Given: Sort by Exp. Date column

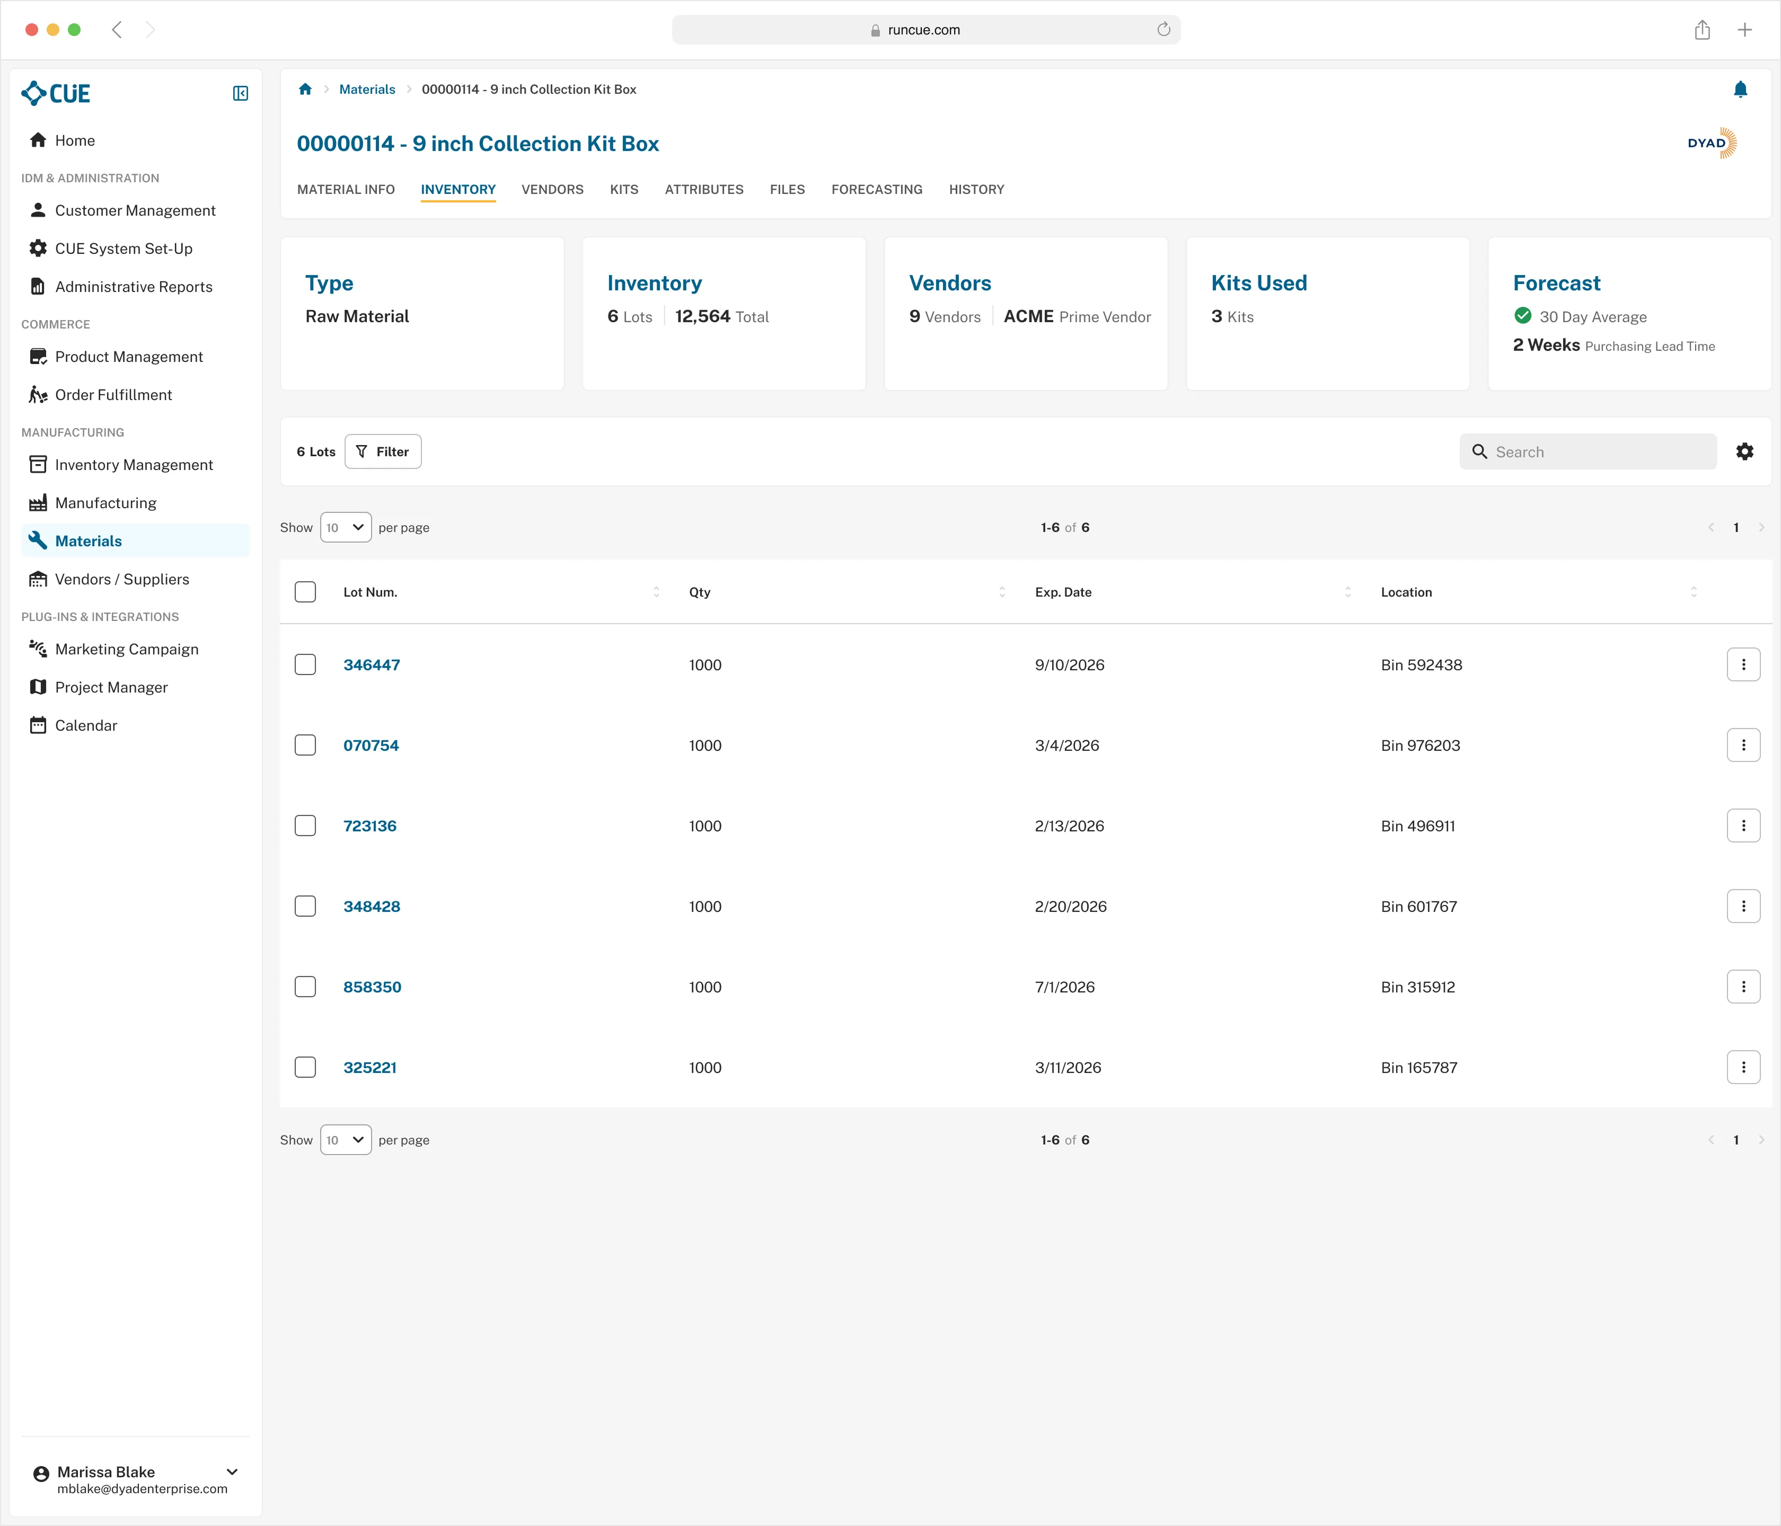Looking at the screenshot, I should [1348, 592].
